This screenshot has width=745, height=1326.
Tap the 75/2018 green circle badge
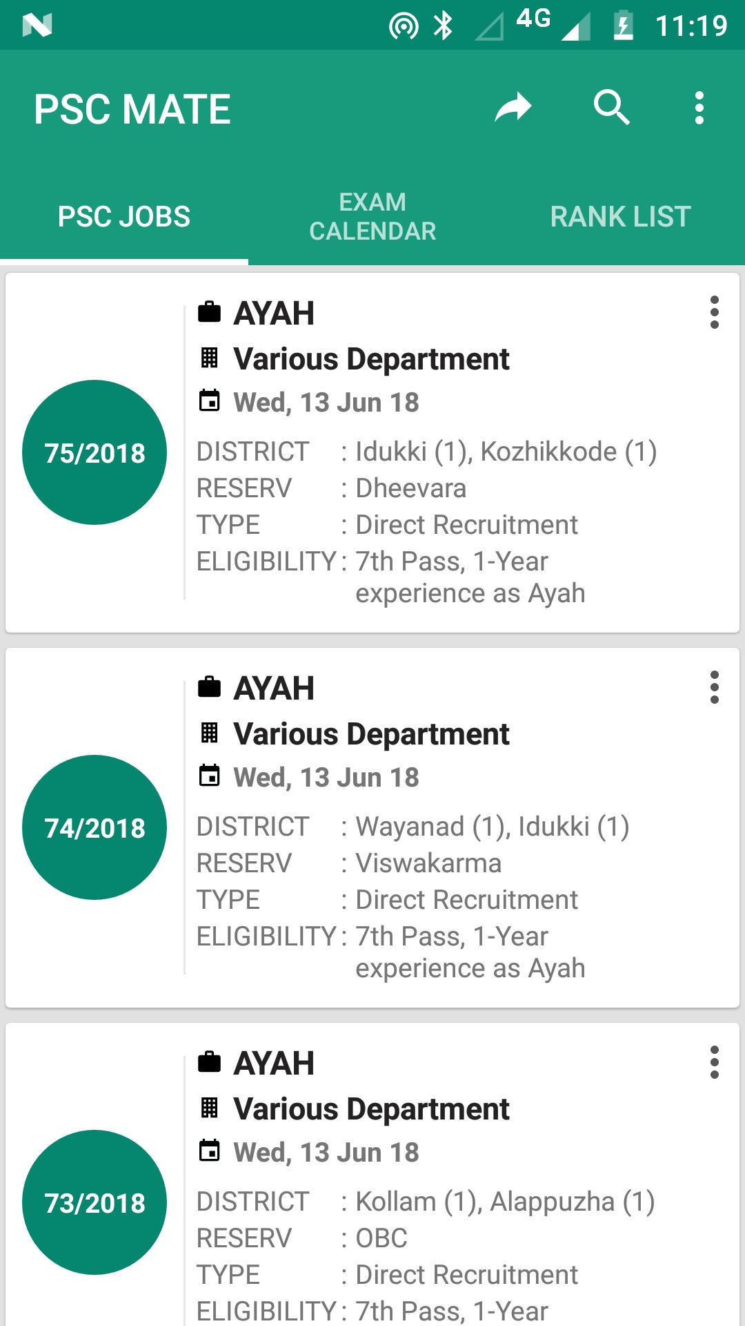tap(95, 452)
